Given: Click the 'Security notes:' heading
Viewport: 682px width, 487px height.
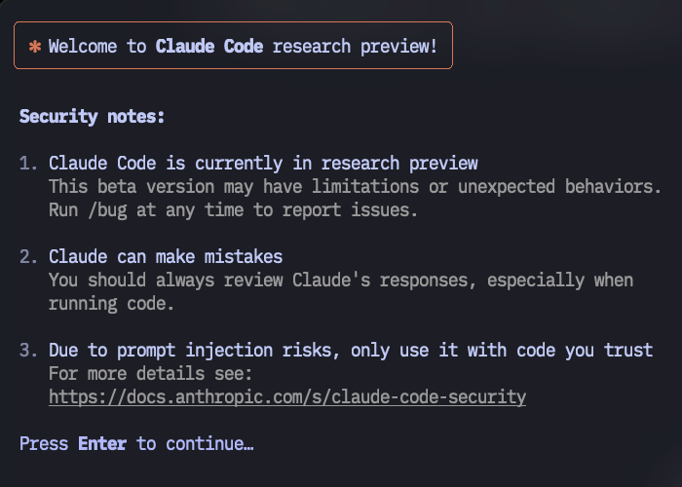Looking at the screenshot, I should [93, 117].
